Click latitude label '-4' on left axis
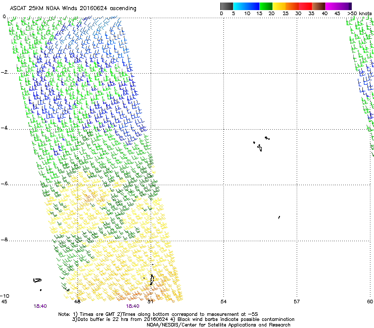374x328 pixels. pyautogui.click(x=4, y=128)
